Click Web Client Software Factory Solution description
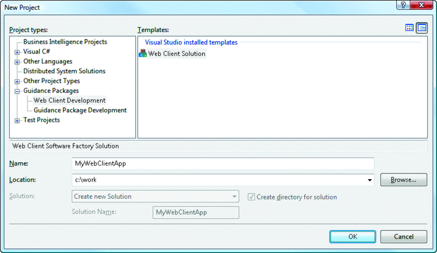The width and height of the screenshot is (437, 253). point(65,146)
